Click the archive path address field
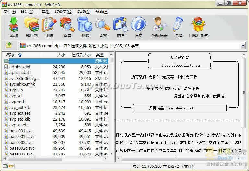Image resolution: width=249 pixels, height=171 pixels. tap(130, 46)
